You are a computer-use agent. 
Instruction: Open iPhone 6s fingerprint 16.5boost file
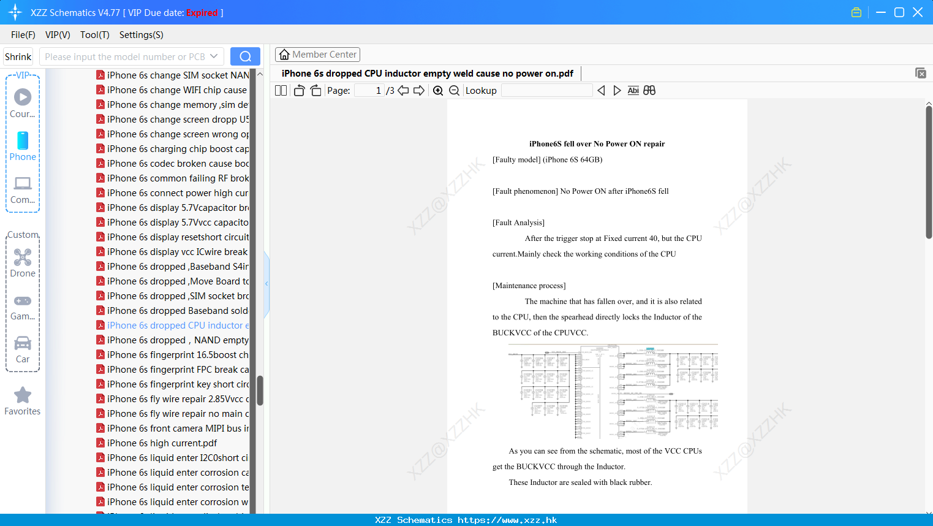point(173,355)
